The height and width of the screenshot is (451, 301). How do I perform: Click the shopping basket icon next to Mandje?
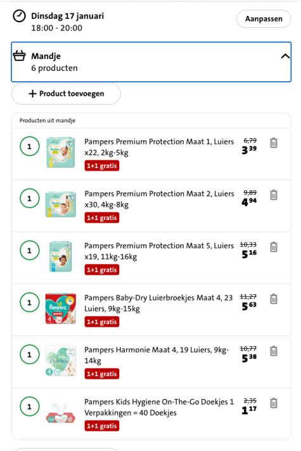click(x=19, y=56)
